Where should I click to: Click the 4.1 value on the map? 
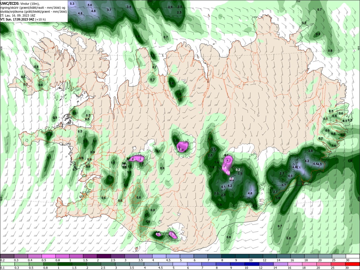pyautogui.click(x=224, y=187)
